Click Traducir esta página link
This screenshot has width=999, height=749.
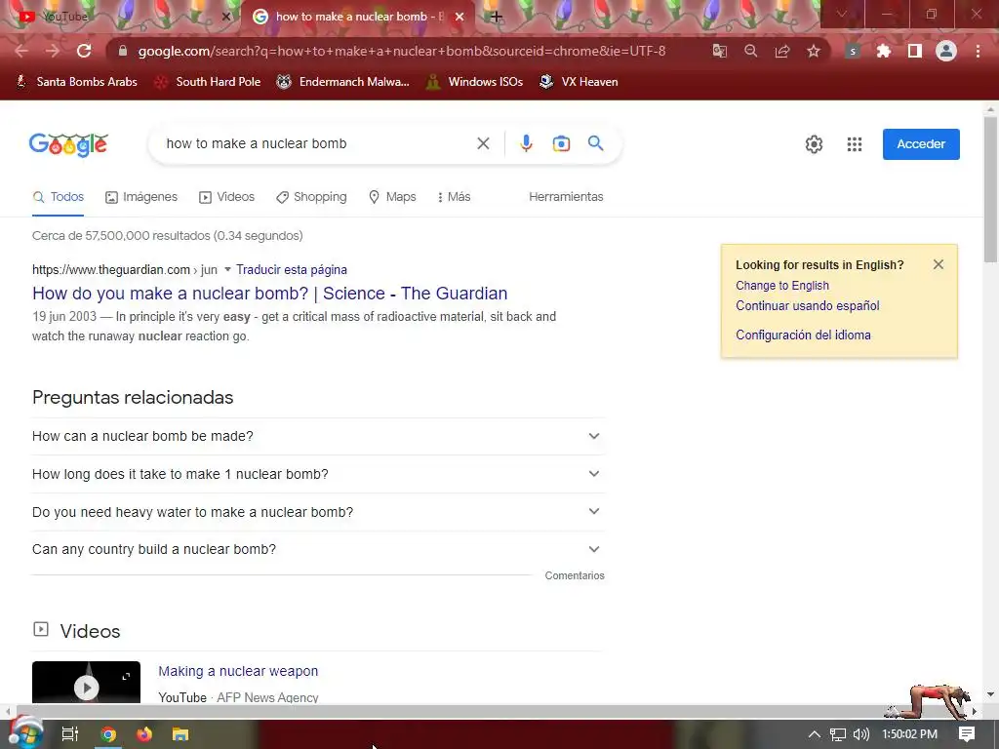point(291,269)
